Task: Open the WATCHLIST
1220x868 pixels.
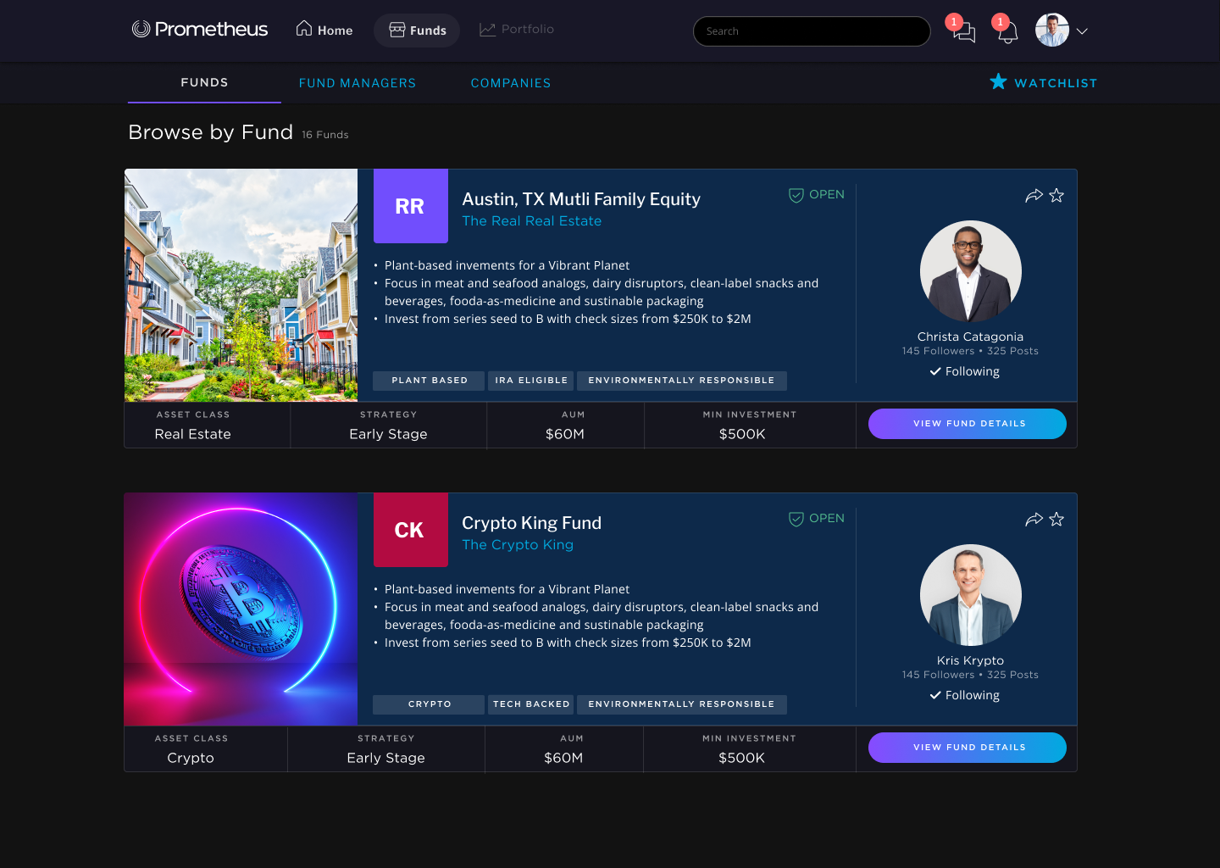Action: 1044,83
